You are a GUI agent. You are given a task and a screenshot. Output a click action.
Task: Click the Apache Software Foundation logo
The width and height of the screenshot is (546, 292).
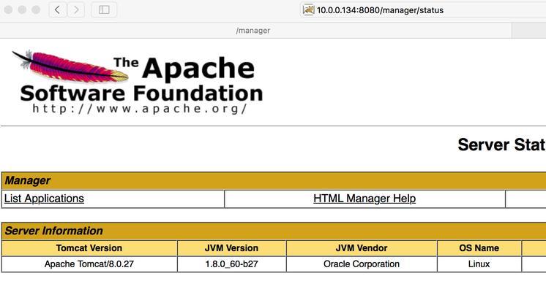click(x=138, y=82)
